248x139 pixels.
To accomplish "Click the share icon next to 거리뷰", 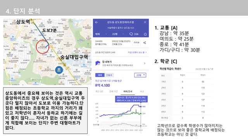I will 145,42.
